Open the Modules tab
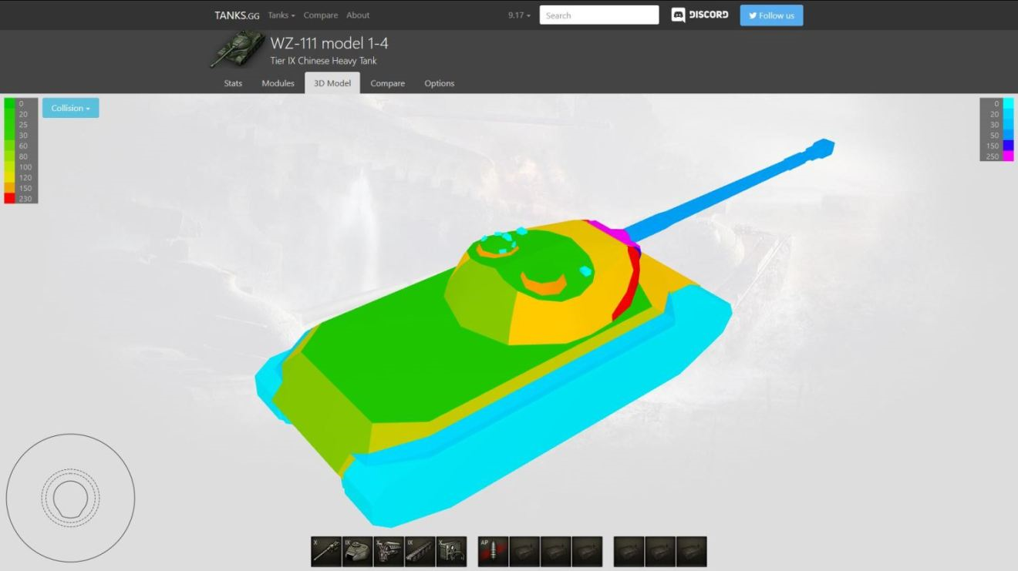1018x571 pixels. (x=278, y=83)
